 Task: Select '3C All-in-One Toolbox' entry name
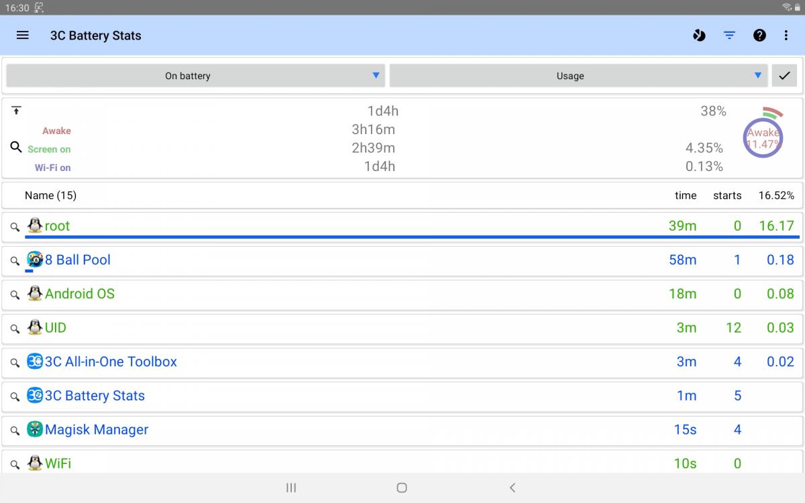pos(111,361)
